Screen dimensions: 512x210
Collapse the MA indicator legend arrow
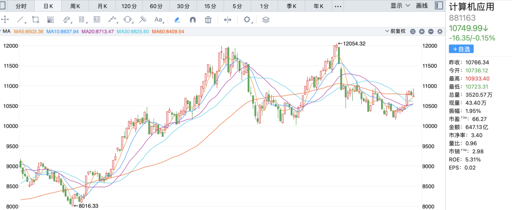point(2,31)
